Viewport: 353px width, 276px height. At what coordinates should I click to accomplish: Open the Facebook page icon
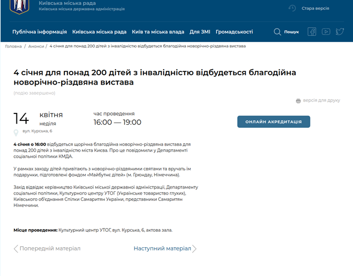tap(312, 32)
